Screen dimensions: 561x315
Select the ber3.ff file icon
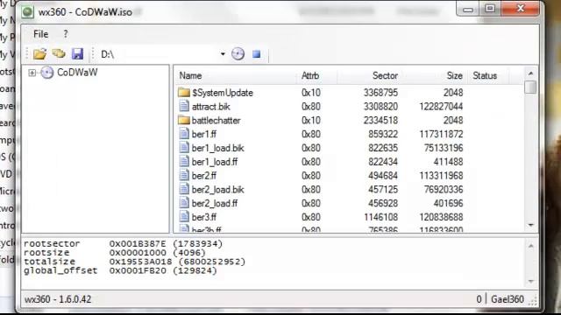184,217
